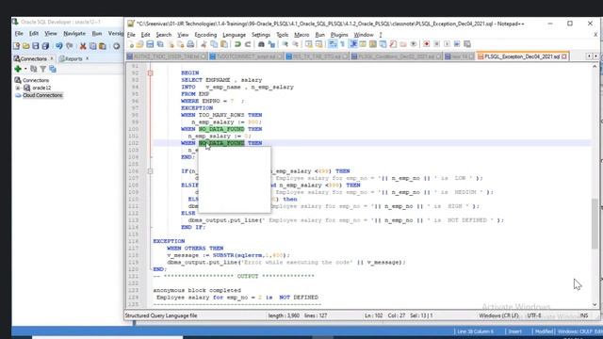Toggle Show All Characters in Notepad++

click(342, 44)
